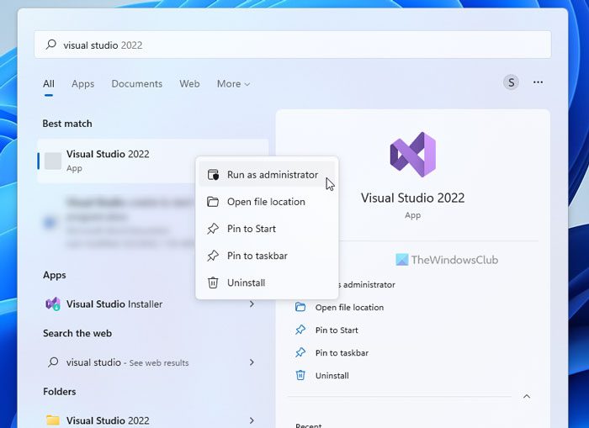
Task: Click pin icon beside preview Pin to taskbar
Action: [x=300, y=353]
